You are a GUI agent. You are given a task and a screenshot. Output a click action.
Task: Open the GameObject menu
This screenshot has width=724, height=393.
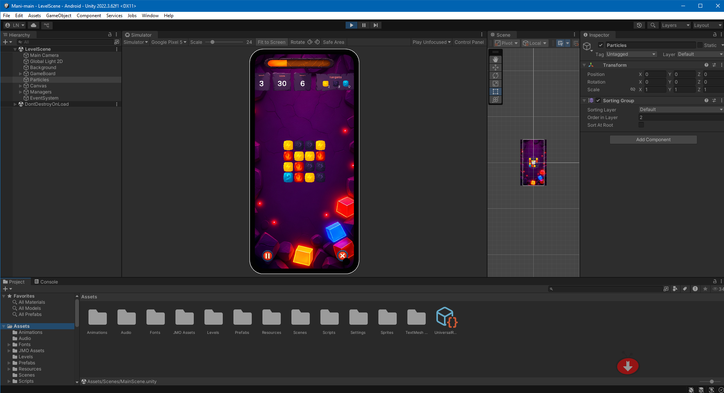tap(59, 16)
